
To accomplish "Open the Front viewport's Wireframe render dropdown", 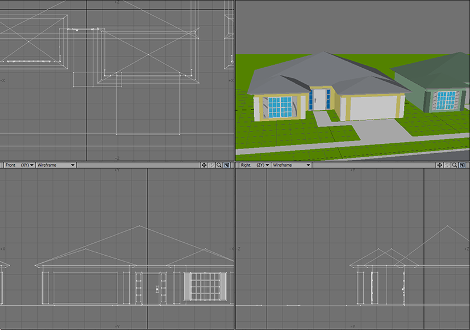I will click(x=55, y=166).
